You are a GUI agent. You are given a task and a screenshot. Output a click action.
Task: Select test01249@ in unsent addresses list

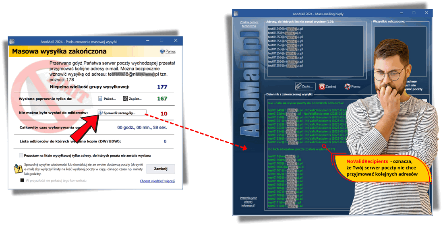[286, 29]
